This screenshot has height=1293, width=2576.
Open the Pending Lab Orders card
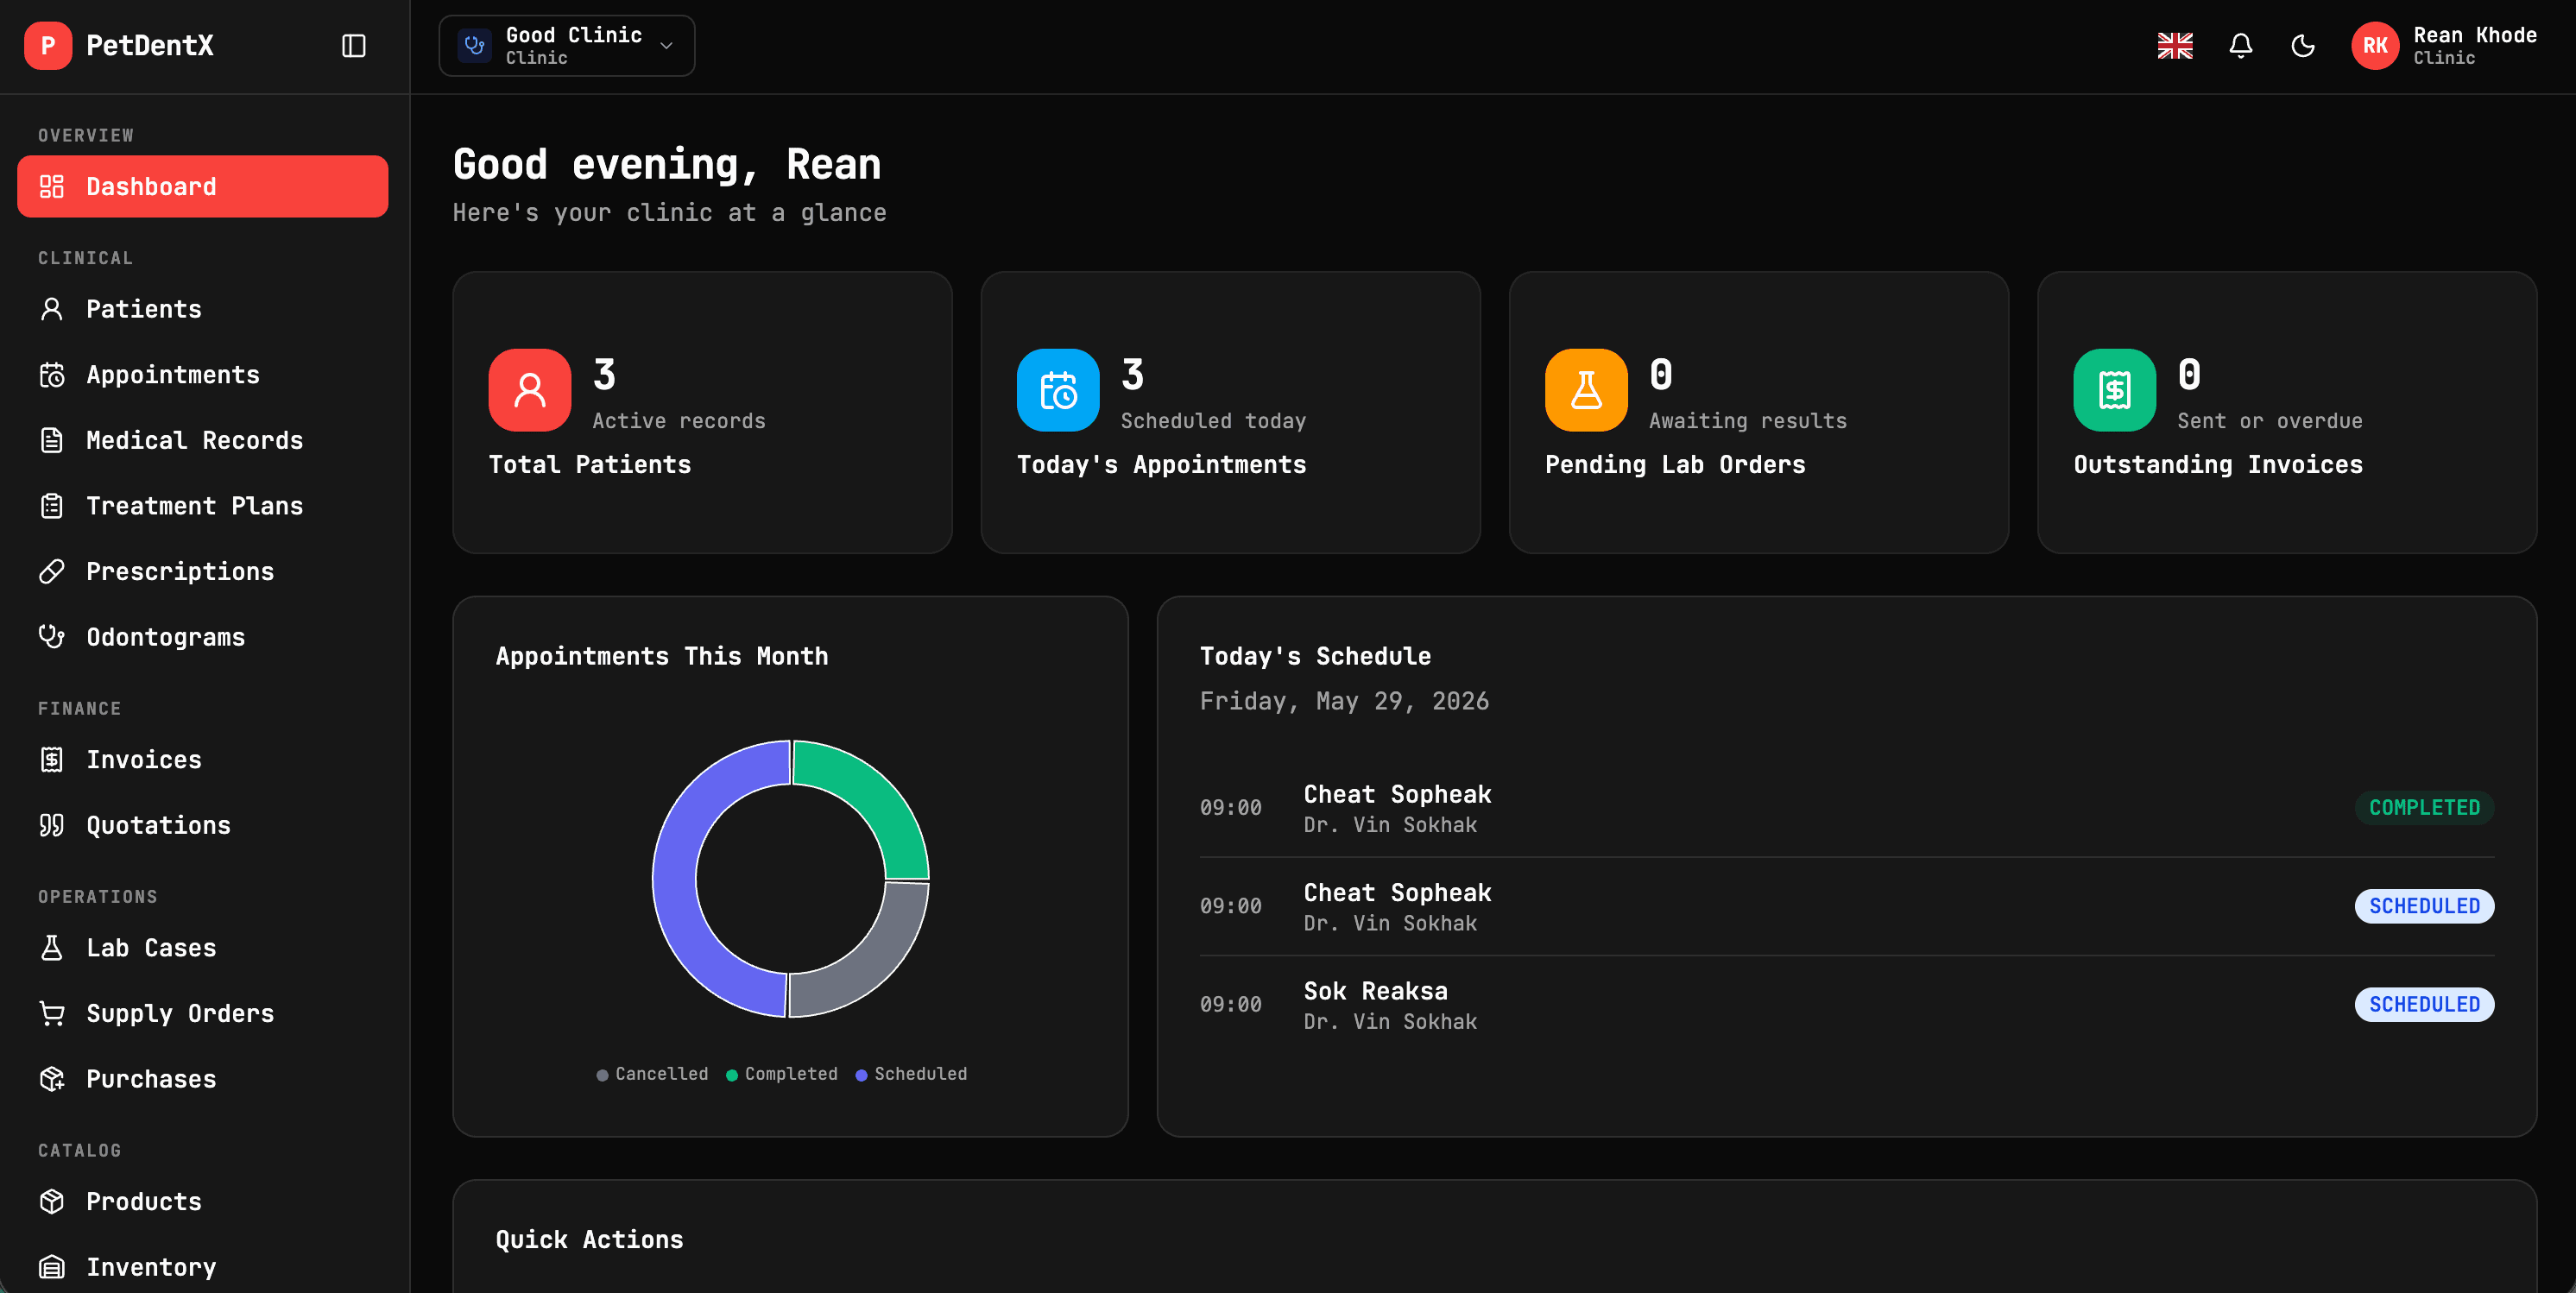click(1758, 412)
